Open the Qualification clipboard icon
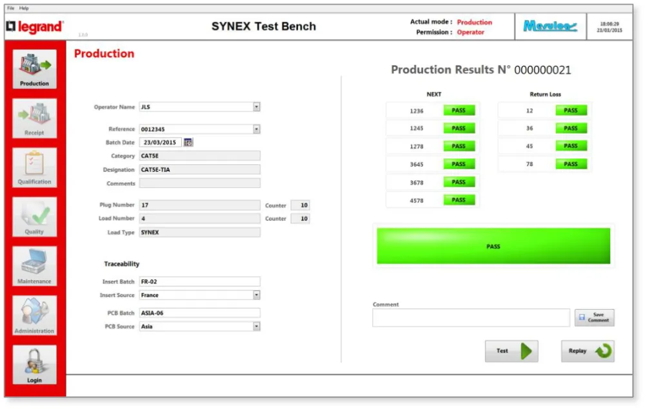This screenshot has width=645, height=409. (x=35, y=167)
